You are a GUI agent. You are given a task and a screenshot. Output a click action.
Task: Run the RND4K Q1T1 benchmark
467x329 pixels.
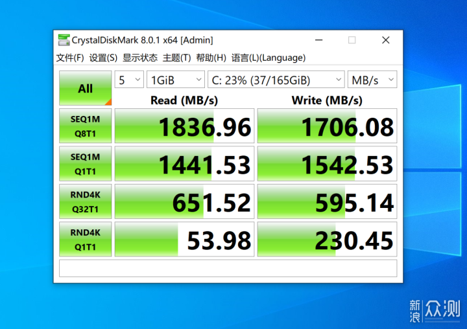point(85,238)
